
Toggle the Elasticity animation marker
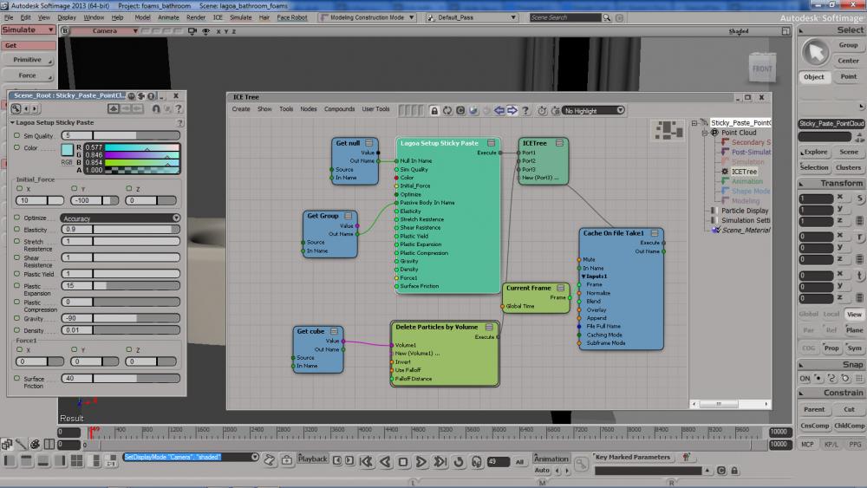(16, 230)
